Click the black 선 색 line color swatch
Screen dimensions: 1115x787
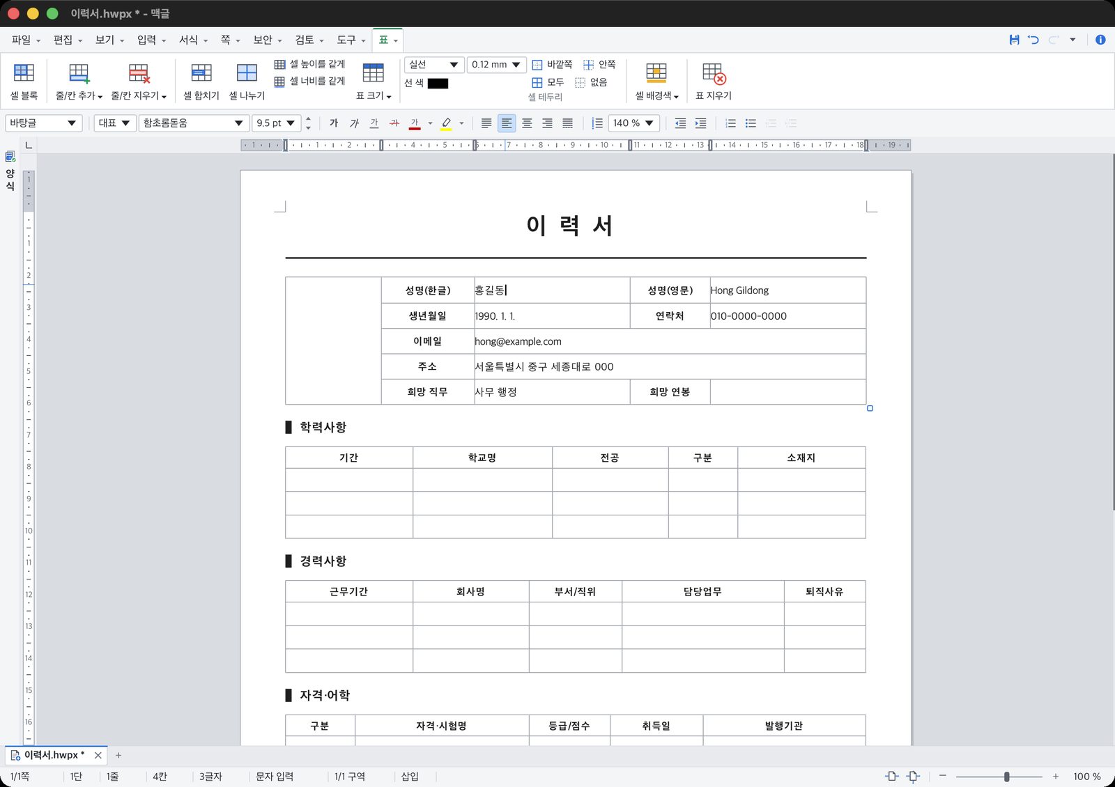tap(438, 84)
